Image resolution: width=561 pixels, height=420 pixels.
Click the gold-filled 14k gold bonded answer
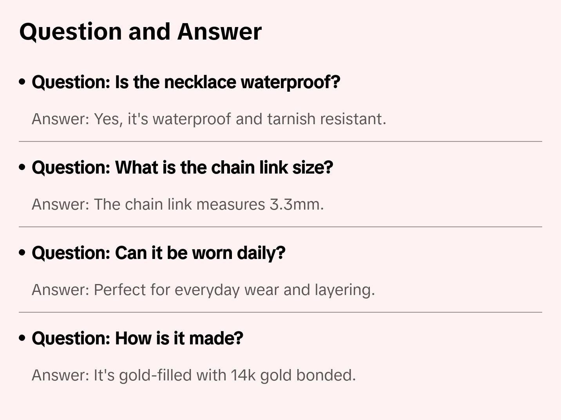(194, 375)
